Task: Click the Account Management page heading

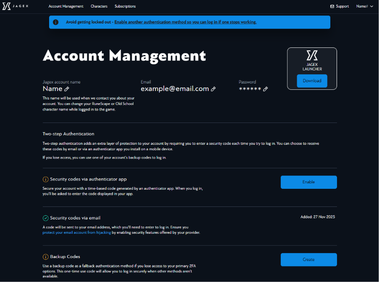Action: [x=124, y=56]
